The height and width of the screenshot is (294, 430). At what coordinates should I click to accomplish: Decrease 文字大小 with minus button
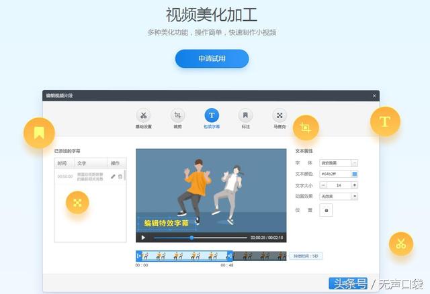(x=324, y=185)
